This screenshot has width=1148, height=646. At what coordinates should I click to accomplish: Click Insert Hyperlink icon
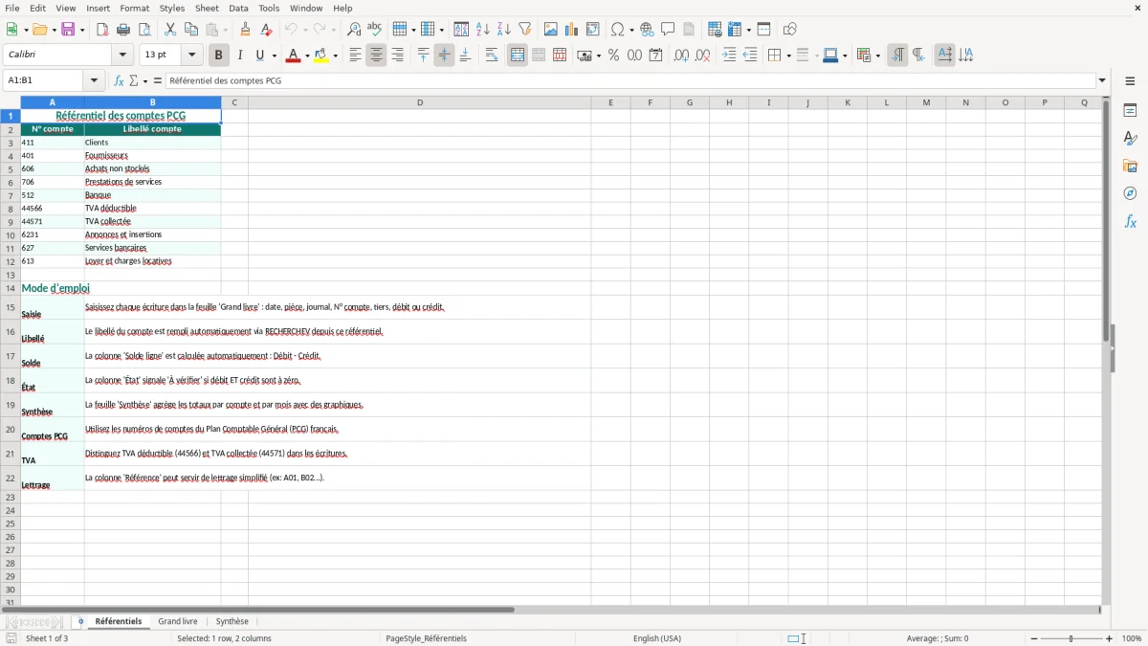[x=647, y=30]
